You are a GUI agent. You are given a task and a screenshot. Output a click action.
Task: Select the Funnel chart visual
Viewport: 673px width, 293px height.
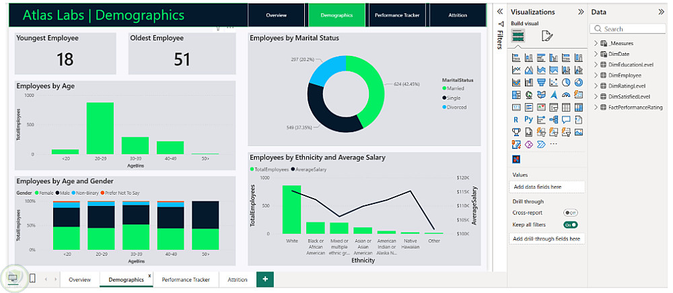[x=541, y=82]
